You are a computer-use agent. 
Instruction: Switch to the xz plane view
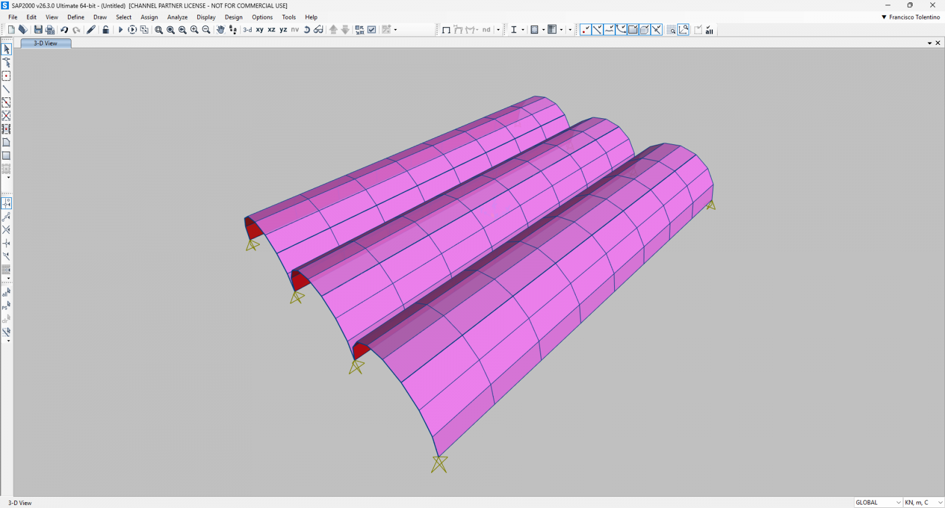click(271, 30)
